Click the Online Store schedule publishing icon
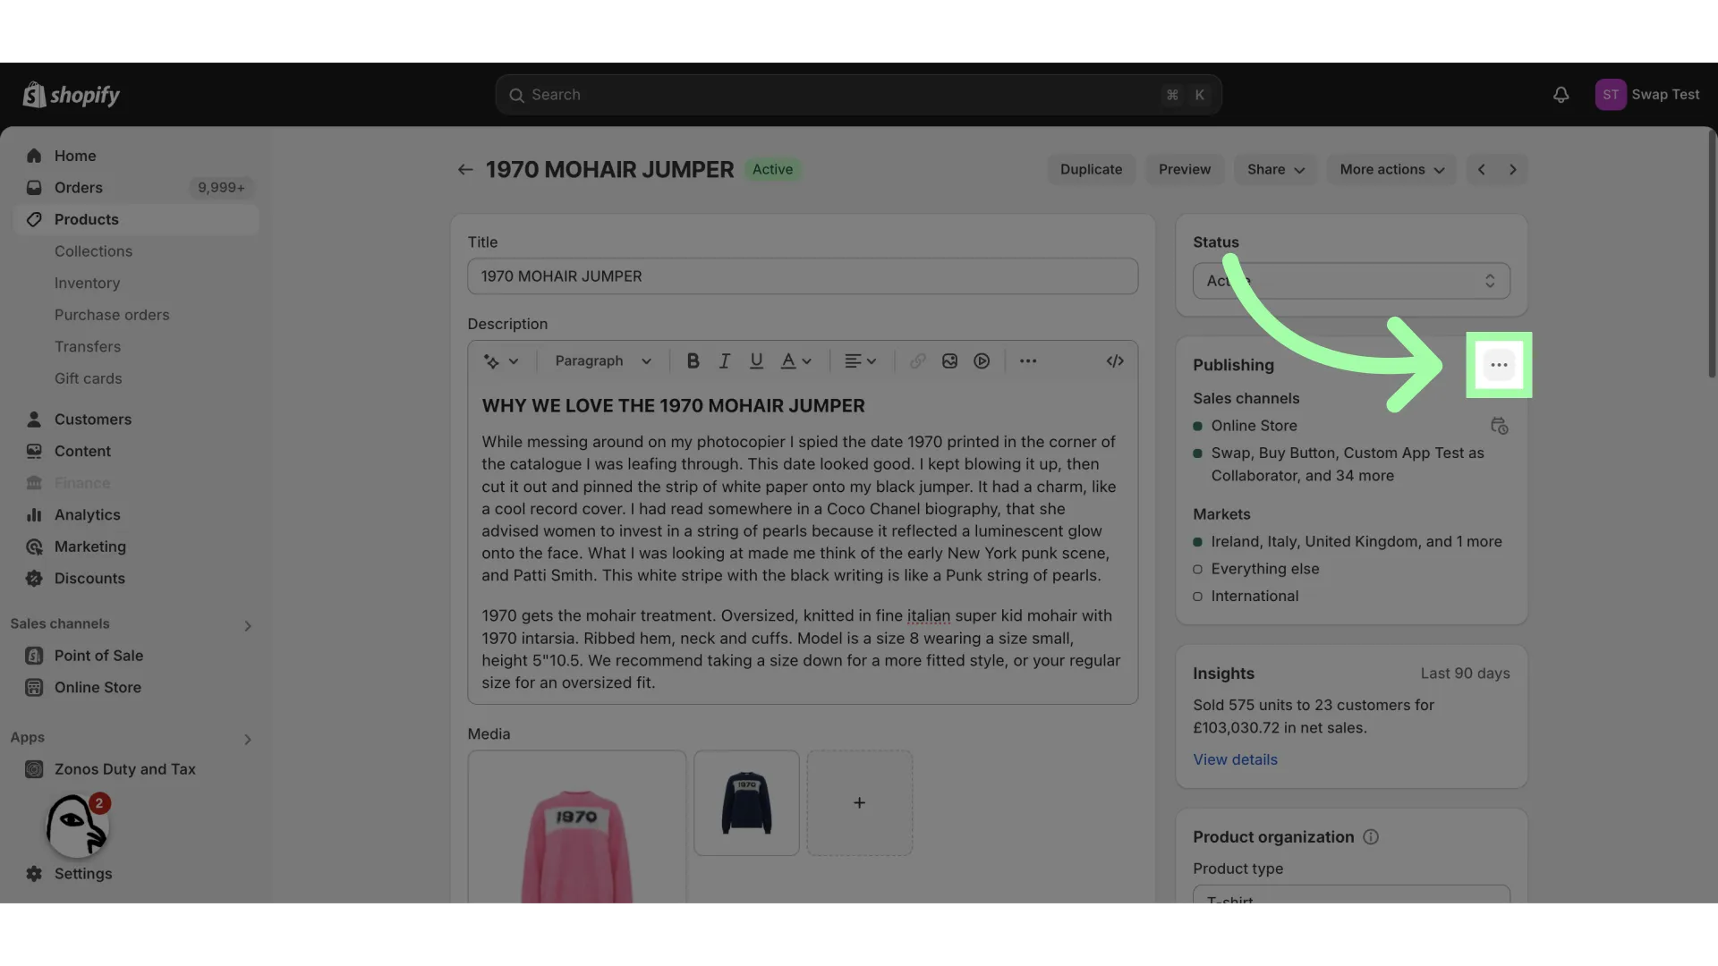Screen dimensions: 1718x966 pyautogui.click(x=1499, y=427)
